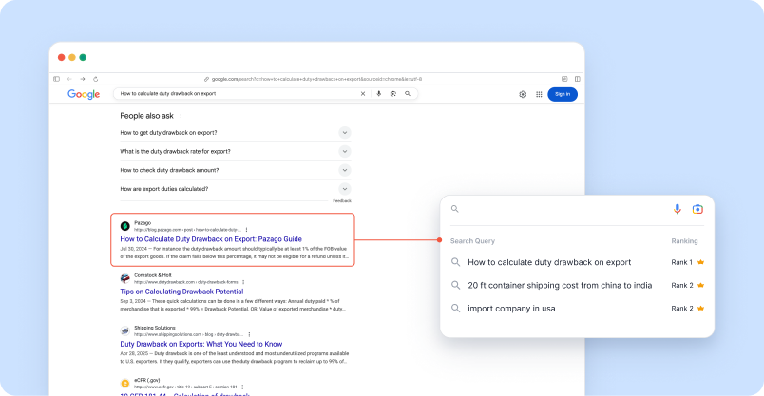Open the Google apps grid
This screenshot has height=396, width=764.
539,95
